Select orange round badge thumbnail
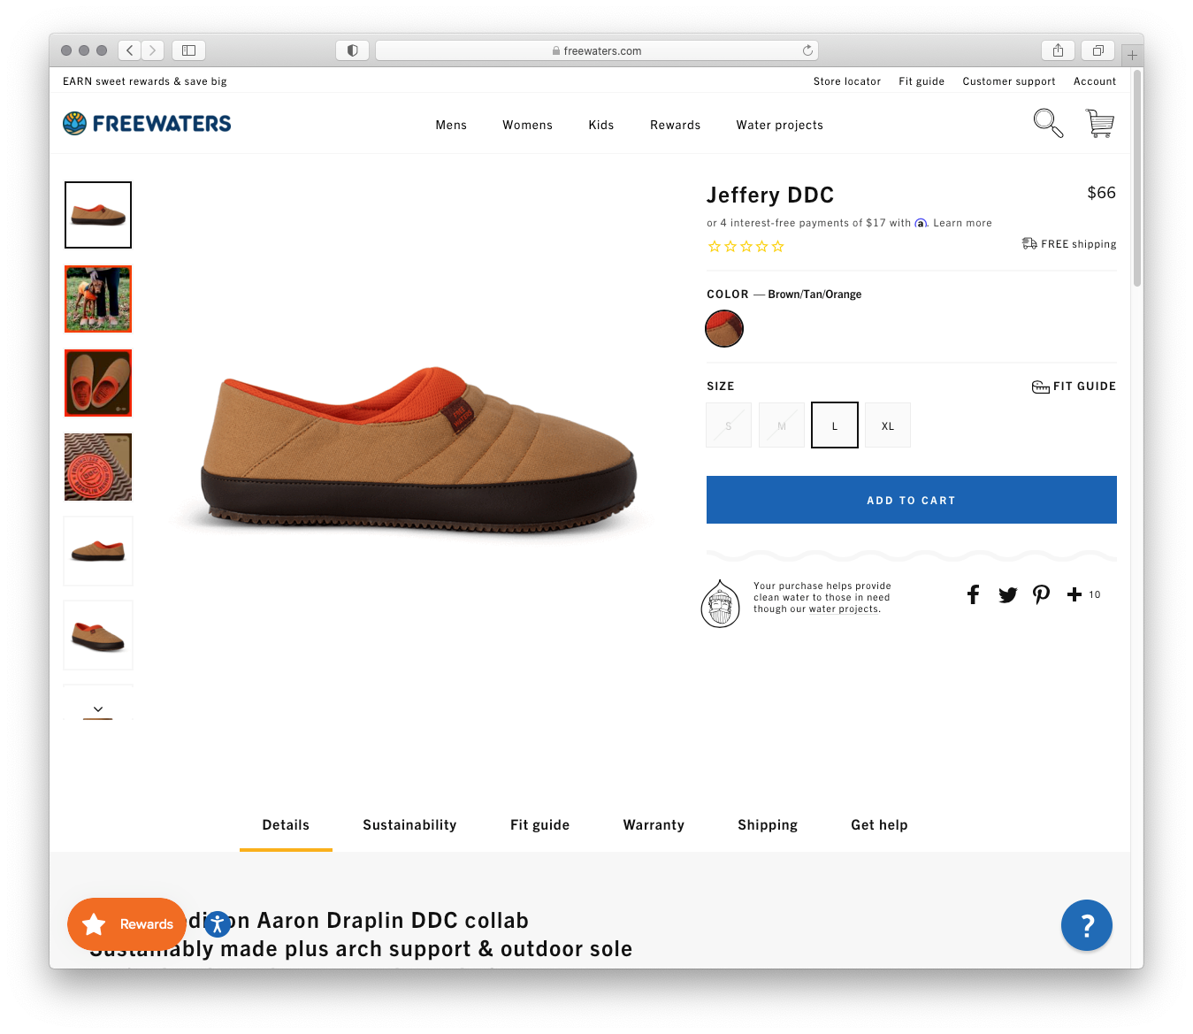The width and height of the screenshot is (1193, 1034). (x=98, y=467)
